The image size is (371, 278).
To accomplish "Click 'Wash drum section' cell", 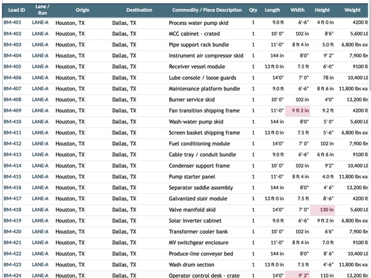I will [x=191, y=265].
